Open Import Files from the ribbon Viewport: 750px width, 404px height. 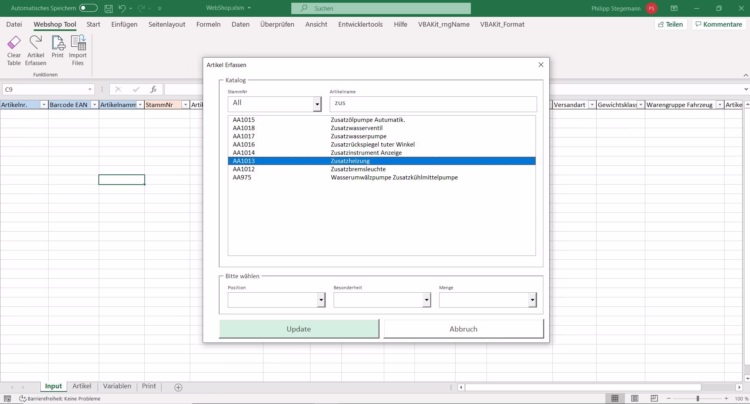(x=78, y=50)
